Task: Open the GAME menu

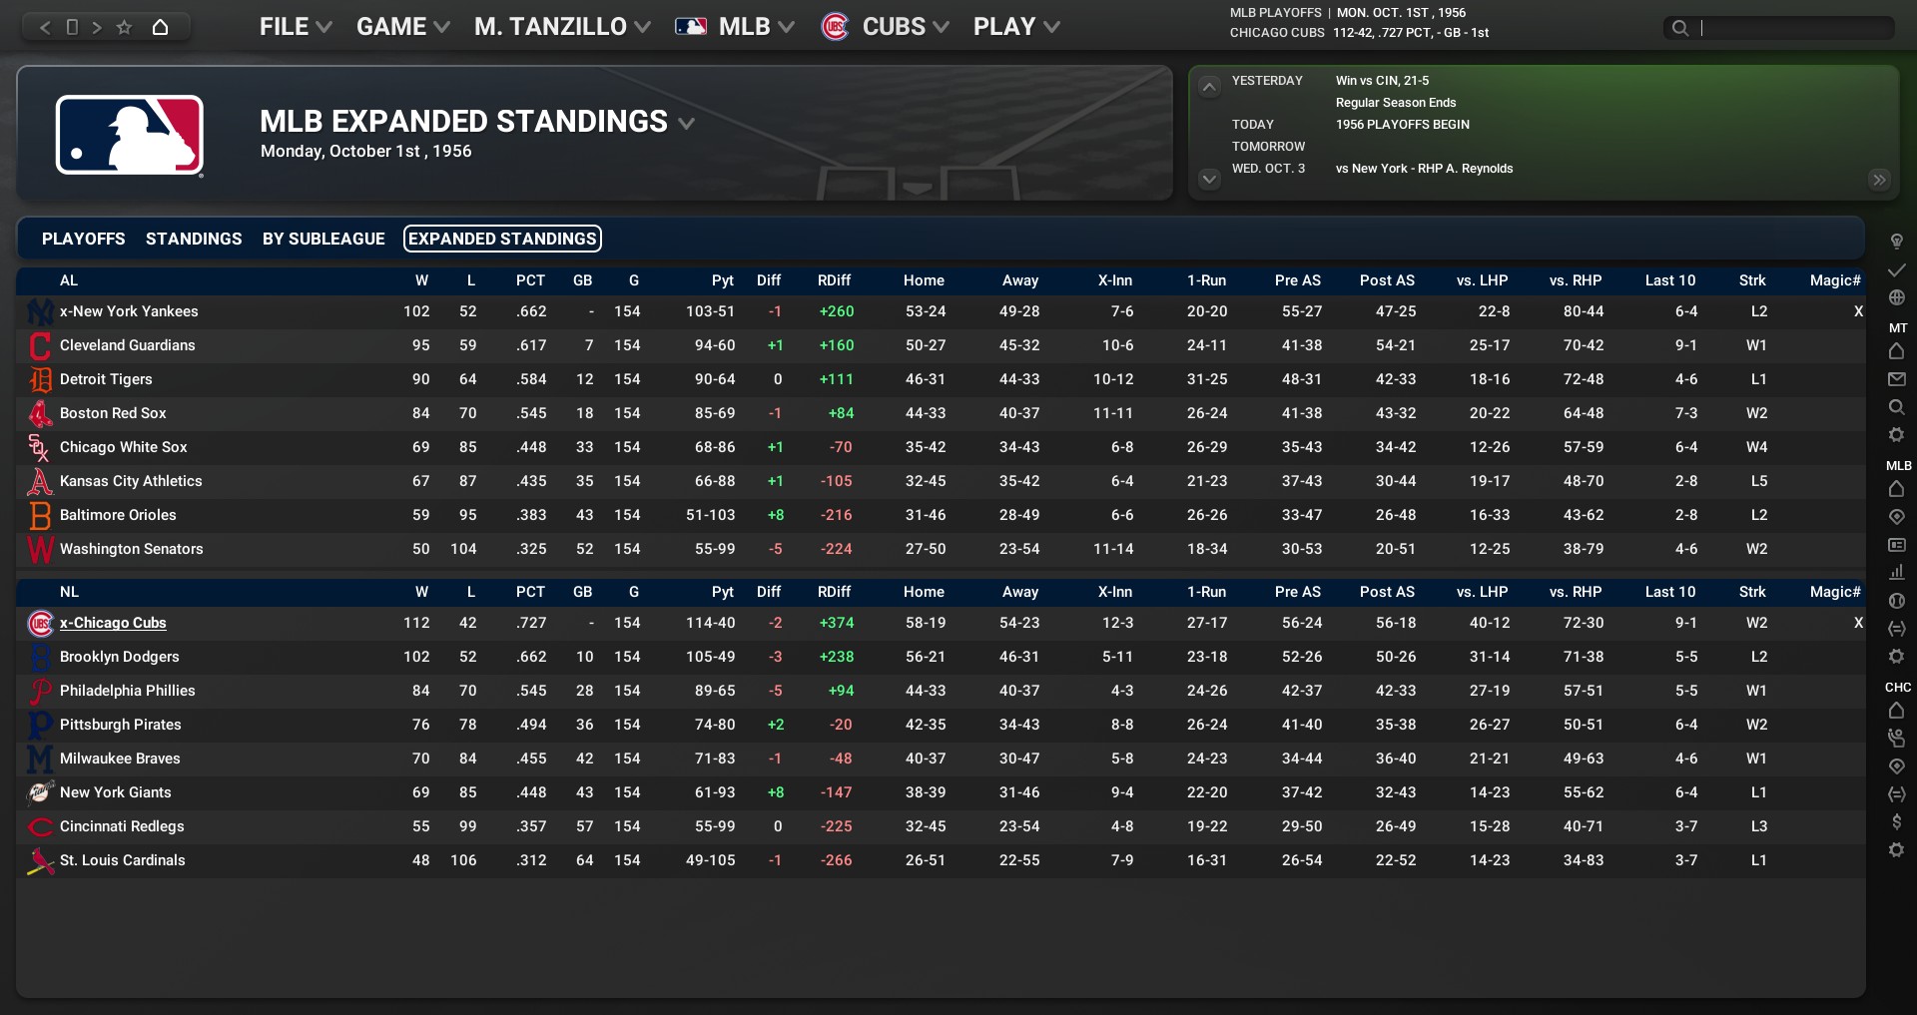Action: [402, 27]
